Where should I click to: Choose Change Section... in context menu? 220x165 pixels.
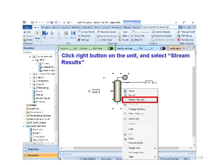140,109
